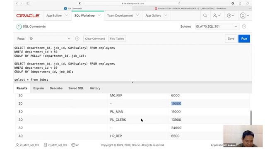The height and width of the screenshot is (149, 265).
Task: Open the SQL Workshop menu
Action: pyautogui.click(x=84, y=16)
